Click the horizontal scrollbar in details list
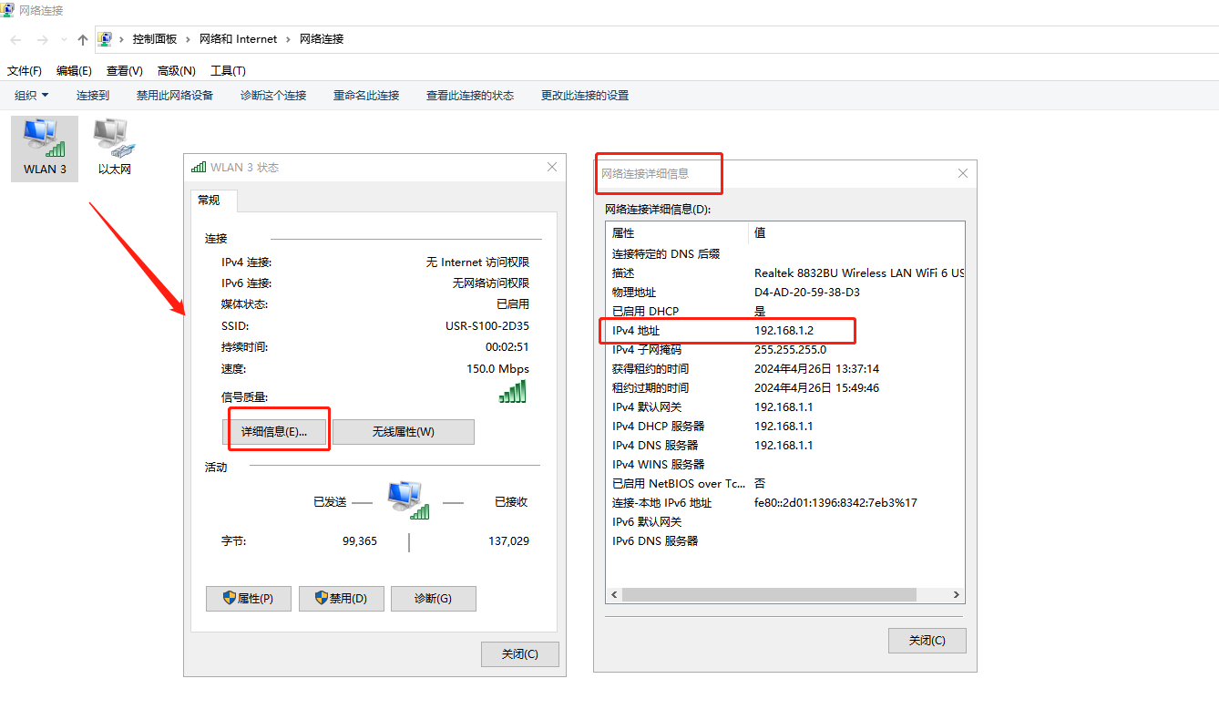1219x720 pixels. (x=769, y=595)
